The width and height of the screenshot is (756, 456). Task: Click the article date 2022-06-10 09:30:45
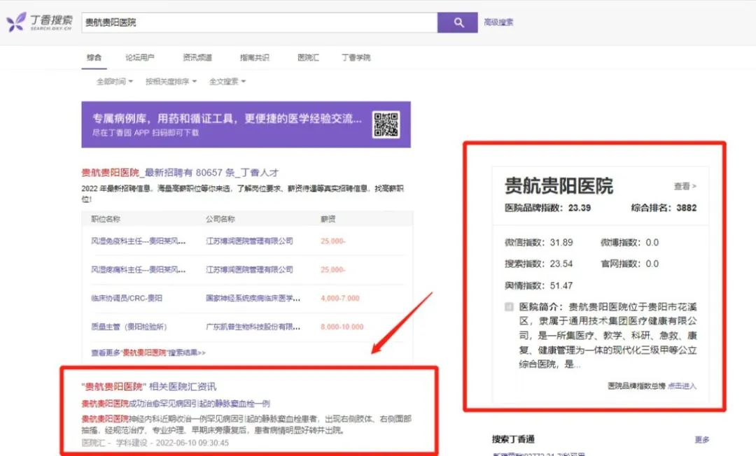192,443
